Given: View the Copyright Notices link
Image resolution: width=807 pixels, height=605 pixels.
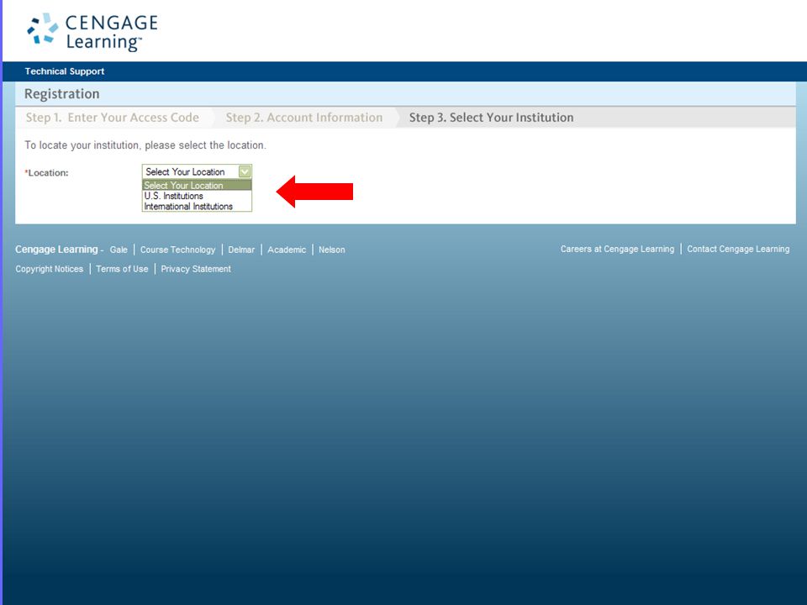Looking at the screenshot, I should click(x=49, y=269).
